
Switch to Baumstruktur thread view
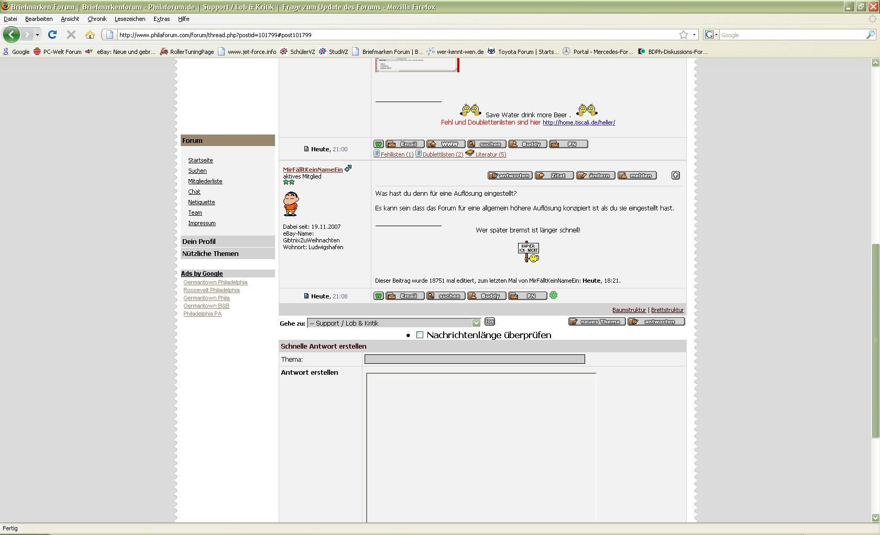coord(629,310)
